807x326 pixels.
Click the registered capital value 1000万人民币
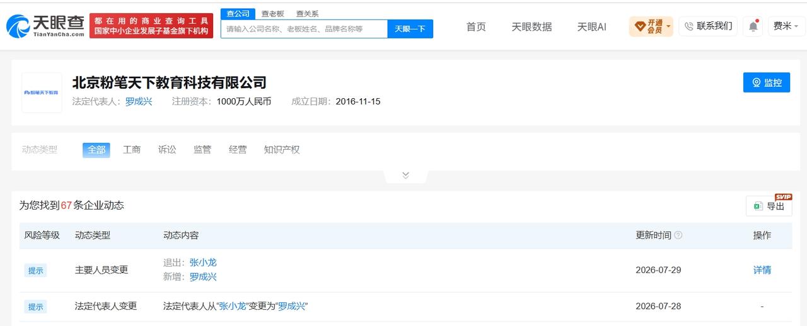pyautogui.click(x=244, y=101)
